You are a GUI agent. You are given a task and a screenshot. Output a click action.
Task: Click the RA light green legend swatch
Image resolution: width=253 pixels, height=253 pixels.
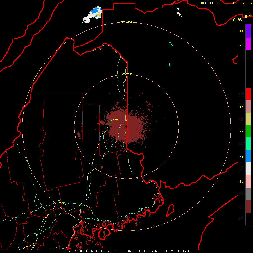click(x=248, y=144)
